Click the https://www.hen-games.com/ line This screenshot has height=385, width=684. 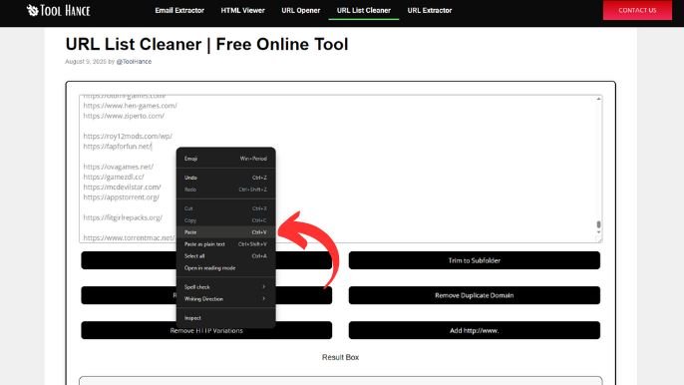point(130,106)
